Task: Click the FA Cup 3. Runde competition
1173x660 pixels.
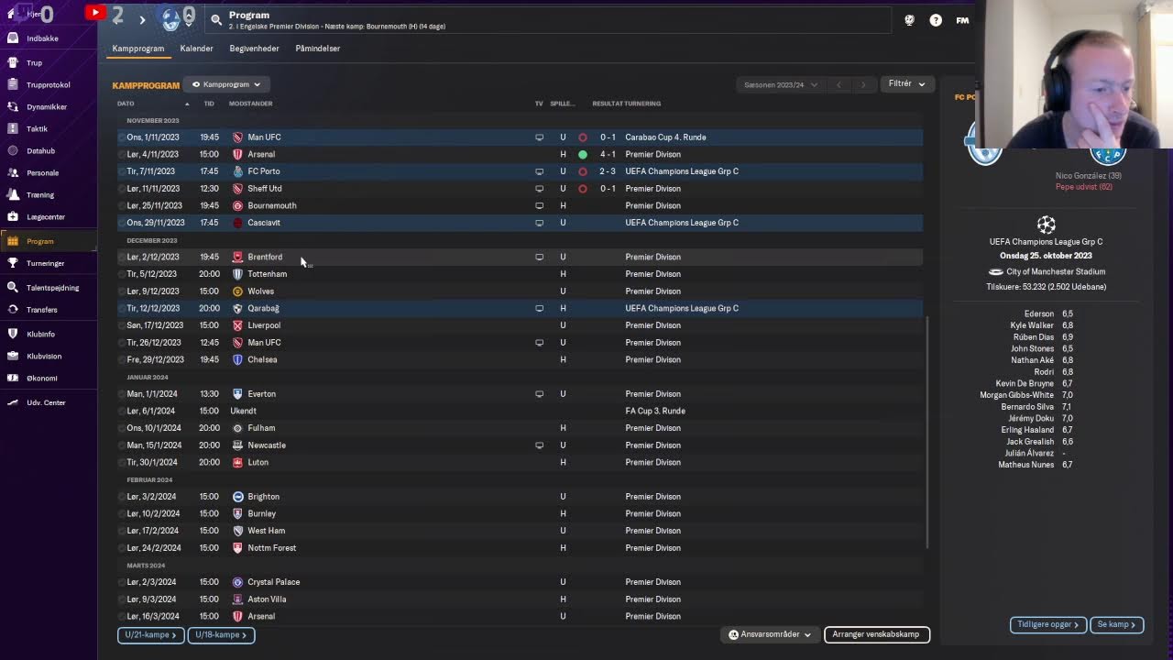Action: [655, 411]
